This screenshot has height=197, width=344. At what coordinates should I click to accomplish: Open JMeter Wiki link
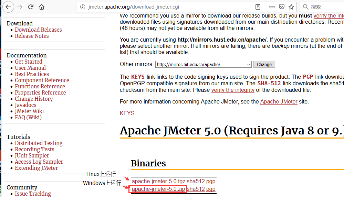(29, 111)
